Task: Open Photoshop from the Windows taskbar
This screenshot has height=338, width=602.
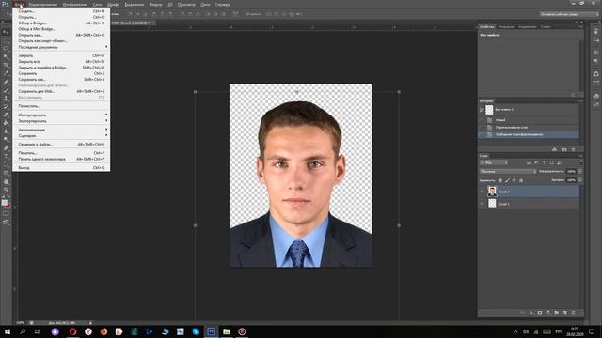Action: point(211,331)
